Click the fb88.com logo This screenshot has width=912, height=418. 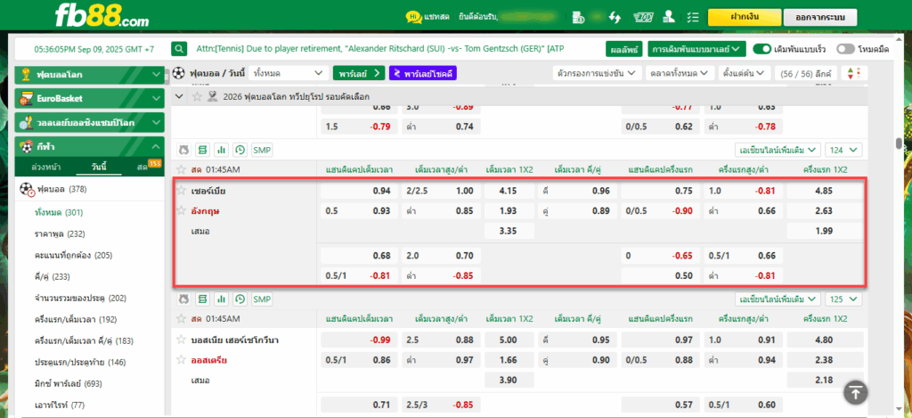click(x=102, y=16)
